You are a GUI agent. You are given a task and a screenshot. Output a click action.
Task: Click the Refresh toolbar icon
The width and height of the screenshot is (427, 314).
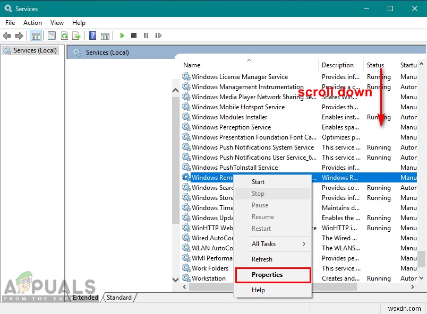tap(65, 36)
